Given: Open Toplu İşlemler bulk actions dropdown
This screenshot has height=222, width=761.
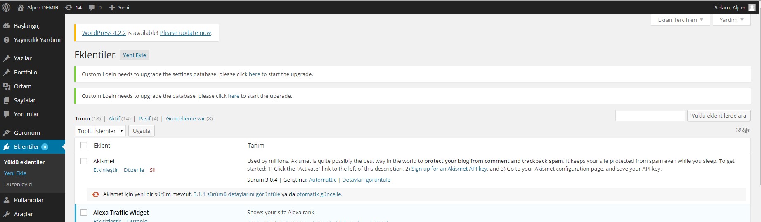Looking at the screenshot, I should click(100, 131).
